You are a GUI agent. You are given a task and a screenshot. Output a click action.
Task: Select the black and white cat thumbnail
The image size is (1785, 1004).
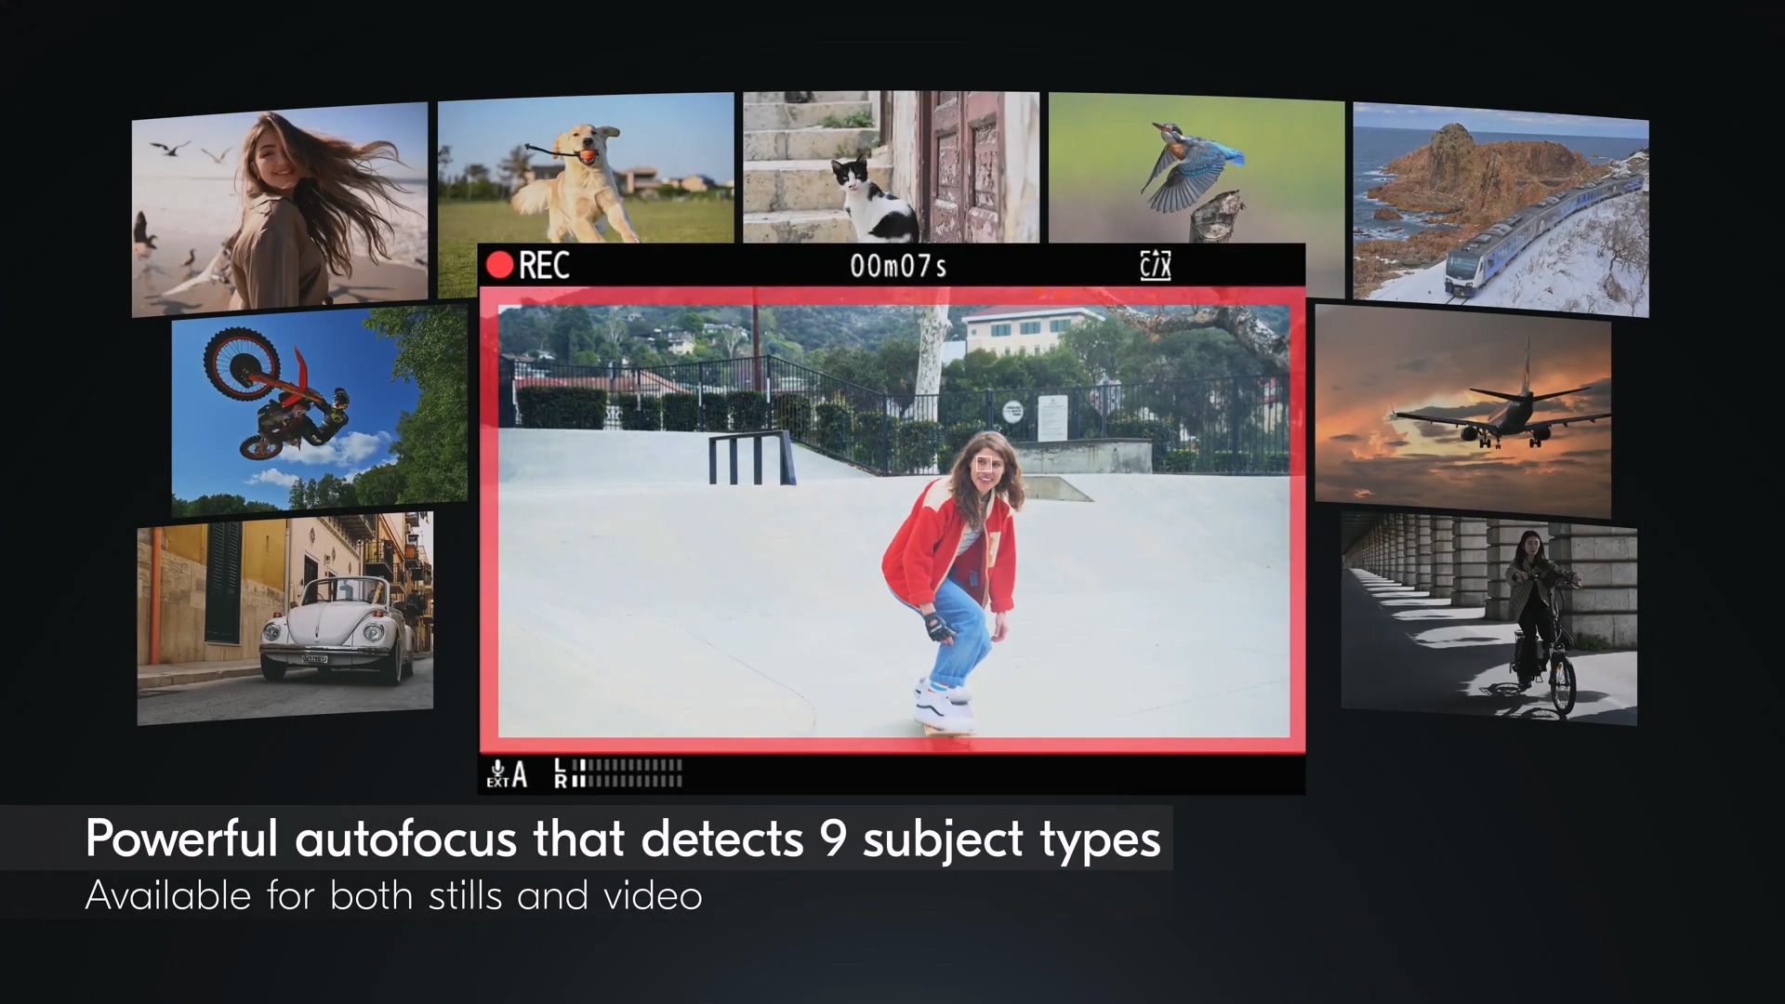891,165
